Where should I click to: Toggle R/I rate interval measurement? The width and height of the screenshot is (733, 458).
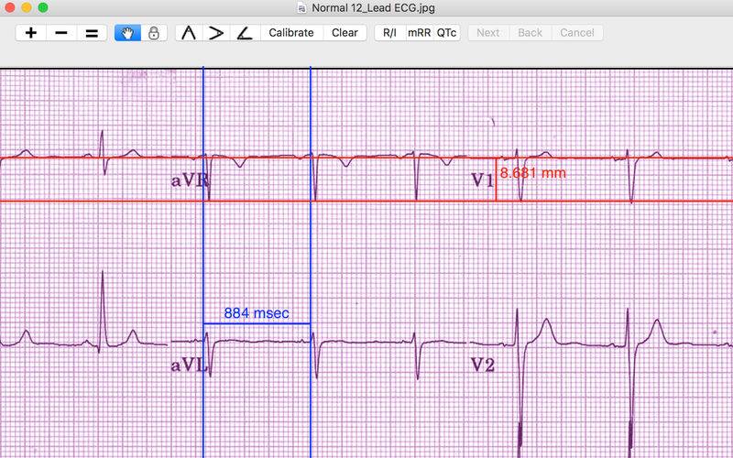[389, 33]
